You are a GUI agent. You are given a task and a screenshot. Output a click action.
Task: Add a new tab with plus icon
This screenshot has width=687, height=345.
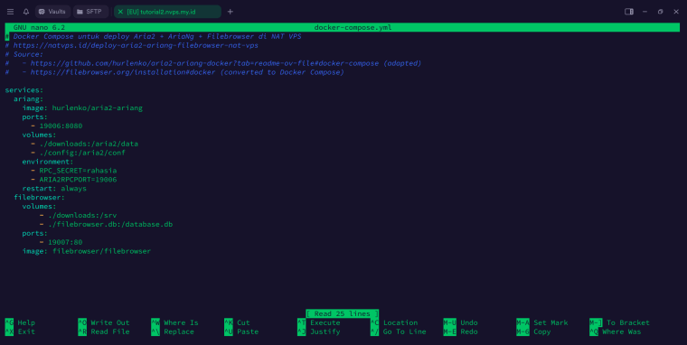230,12
